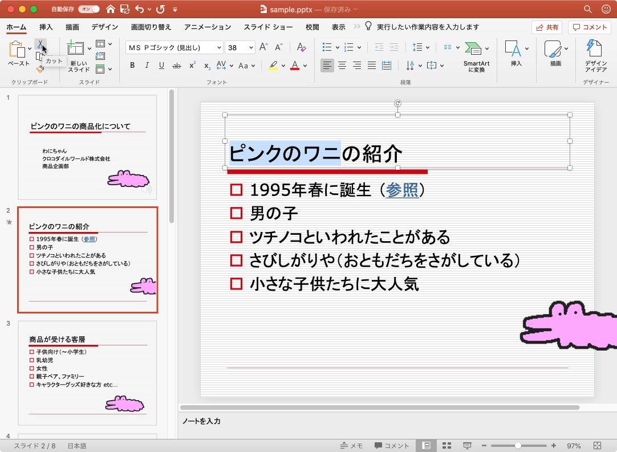This screenshot has width=617, height=452.
Task: Redo the last action
Action: click(160, 9)
